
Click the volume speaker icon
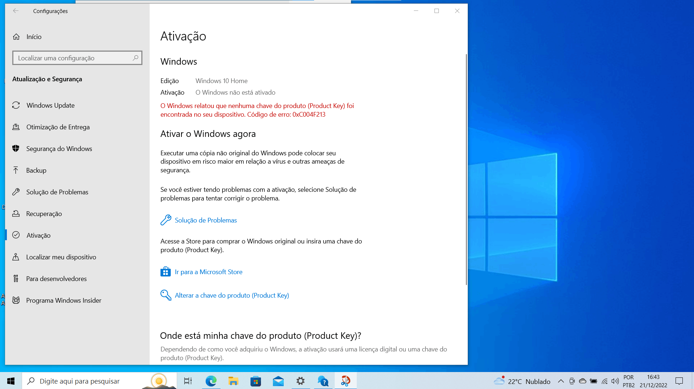(x=615, y=381)
